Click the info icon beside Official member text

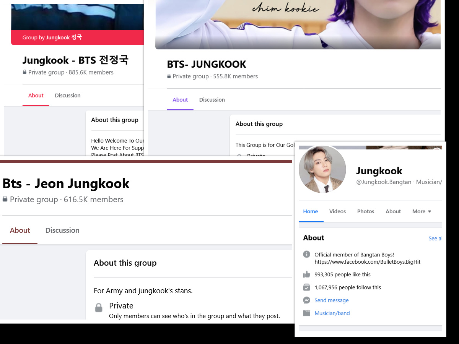pos(306,255)
